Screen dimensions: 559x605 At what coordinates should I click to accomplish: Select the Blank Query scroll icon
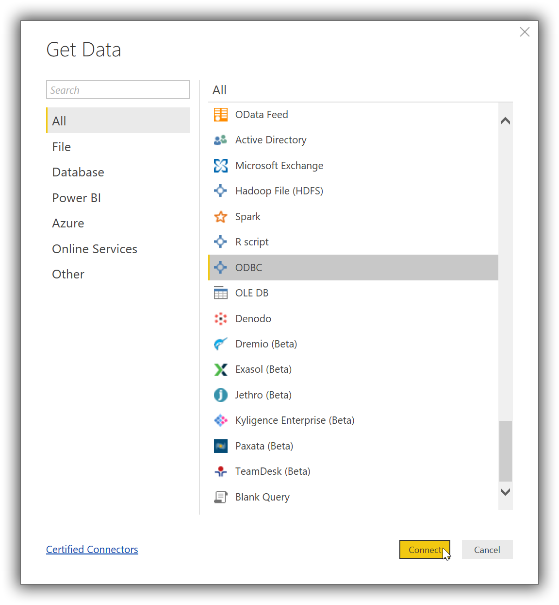click(x=221, y=497)
